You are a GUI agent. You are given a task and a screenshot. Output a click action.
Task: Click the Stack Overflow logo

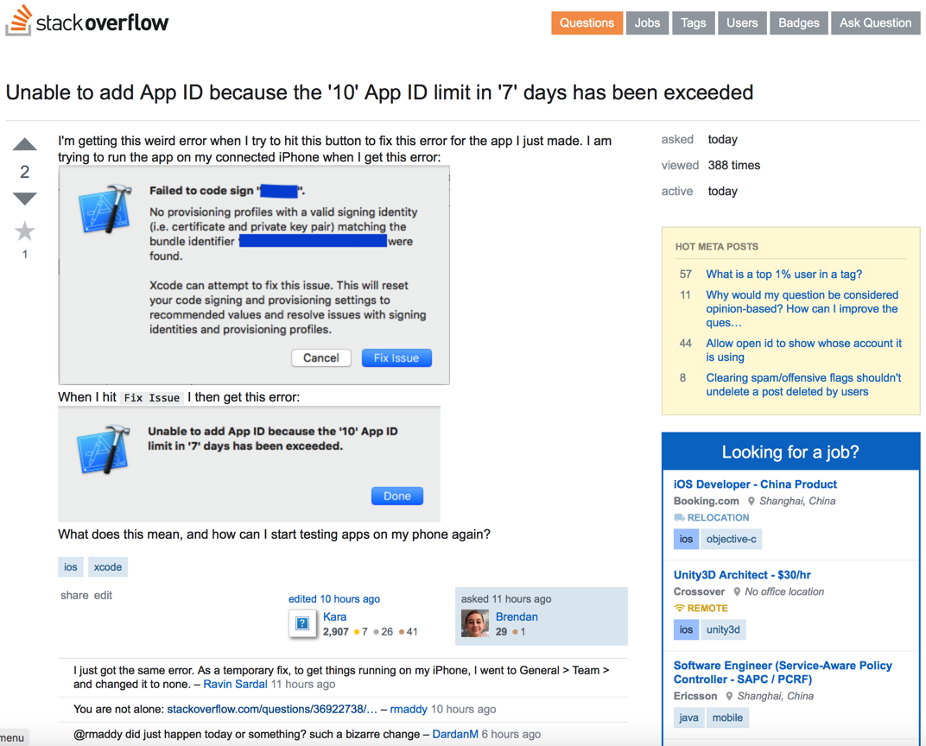tap(87, 22)
